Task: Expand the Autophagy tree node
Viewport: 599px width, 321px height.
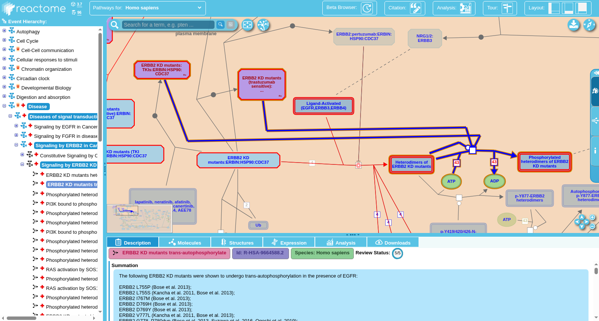Action: 4,31
